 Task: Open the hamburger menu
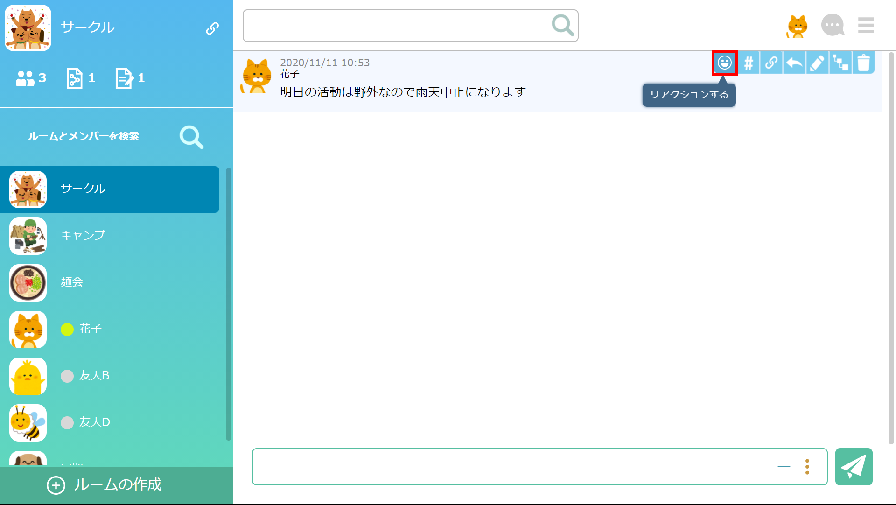pos(866,25)
